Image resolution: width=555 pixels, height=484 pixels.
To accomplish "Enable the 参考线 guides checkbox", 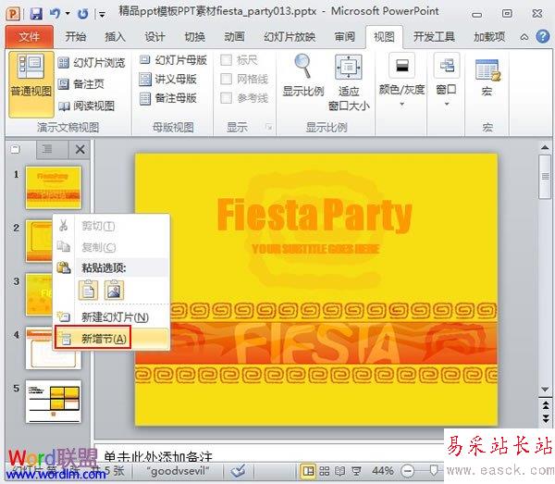I will point(227,98).
